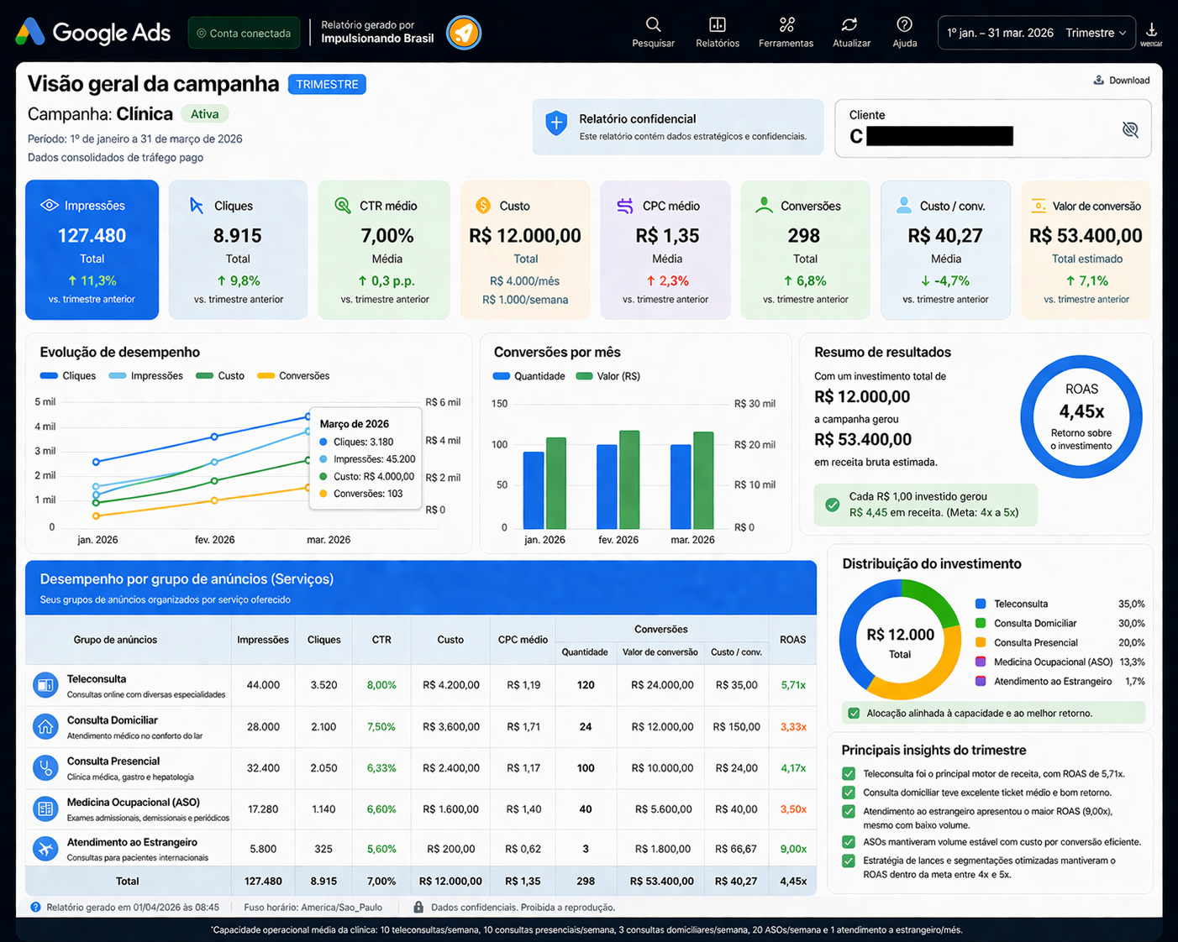Open the Relatórios reports icon

point(717,25)
